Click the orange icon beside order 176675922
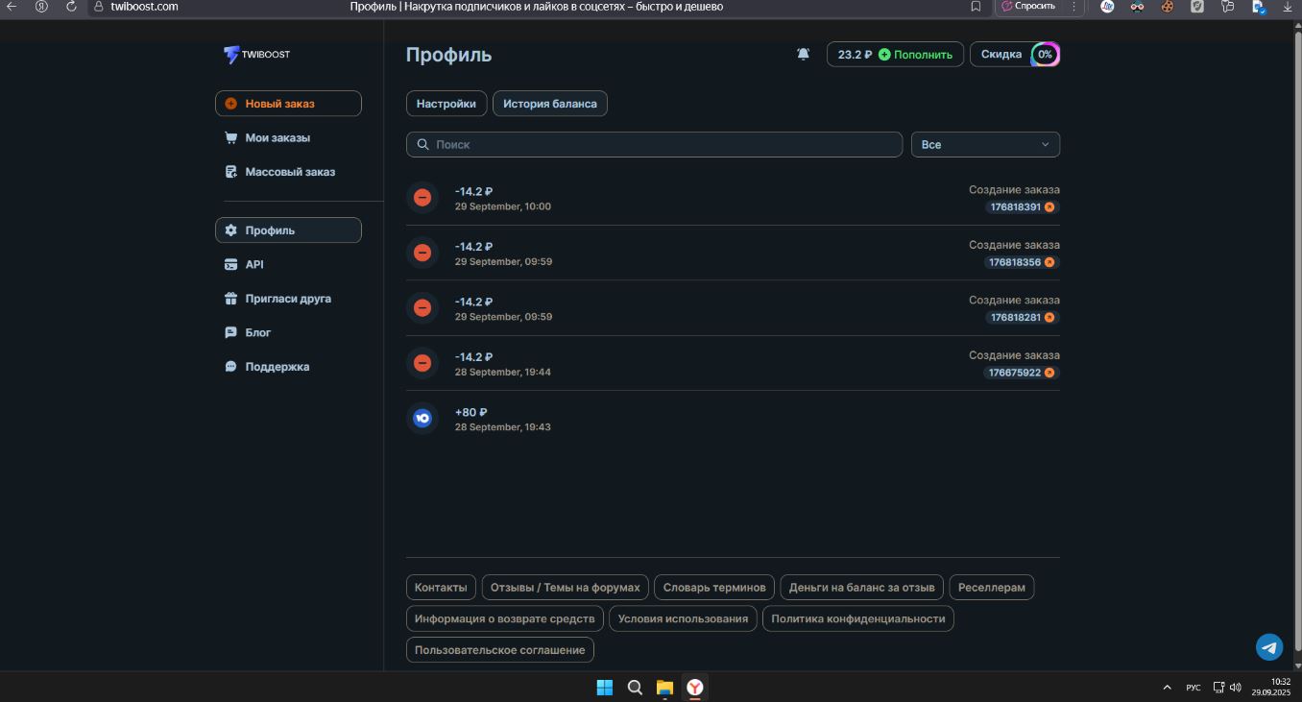This screenshot has height=702, width=1302. coord(1049,373)
